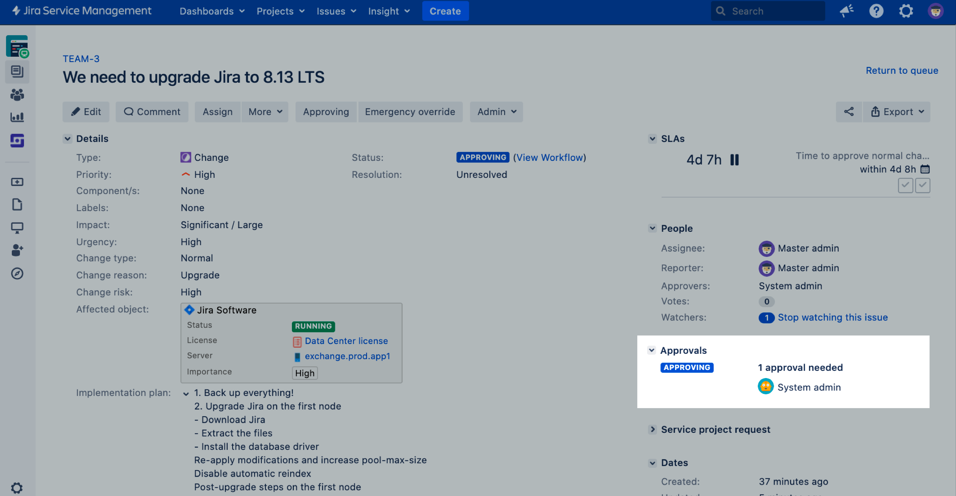Open the user profile avatar menu
956x496 pixels.
(935, 11)
